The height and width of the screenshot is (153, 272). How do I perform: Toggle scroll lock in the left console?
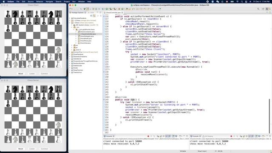pyautogui.click(x=161, y=136)
